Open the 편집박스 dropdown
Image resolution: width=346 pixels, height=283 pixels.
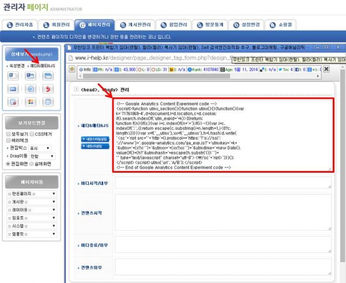point(40,148)
